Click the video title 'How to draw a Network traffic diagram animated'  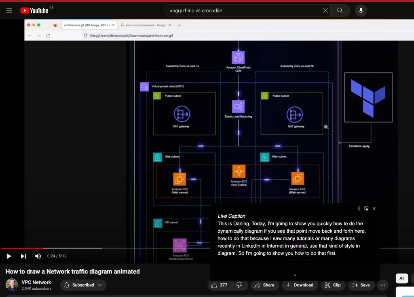point(73,272)
